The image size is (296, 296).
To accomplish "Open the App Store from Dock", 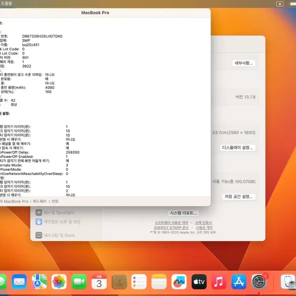I will coord(239,282).
